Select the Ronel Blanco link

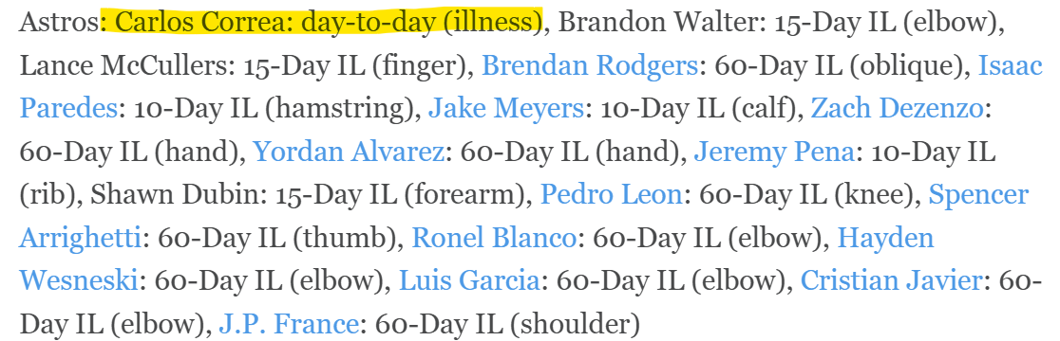pyautogui.click(x=494, y=238)
